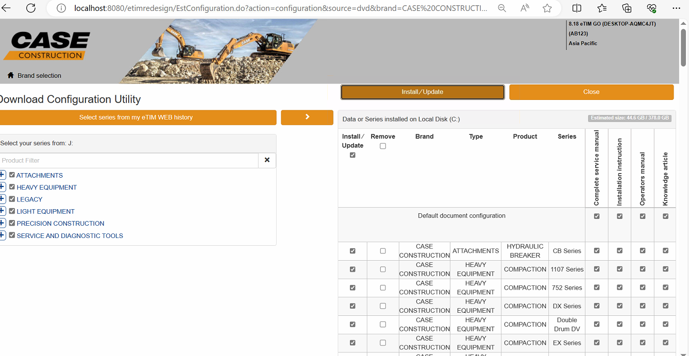Expand the LEGACY tree node
The image size is (689, 356).
click(x=3, y=199)
